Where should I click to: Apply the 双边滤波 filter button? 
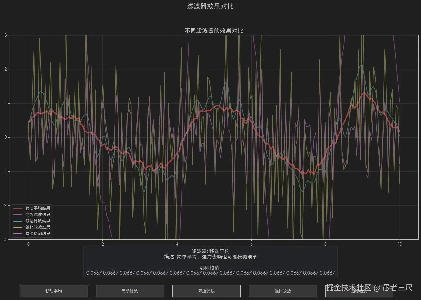[206, 291]
